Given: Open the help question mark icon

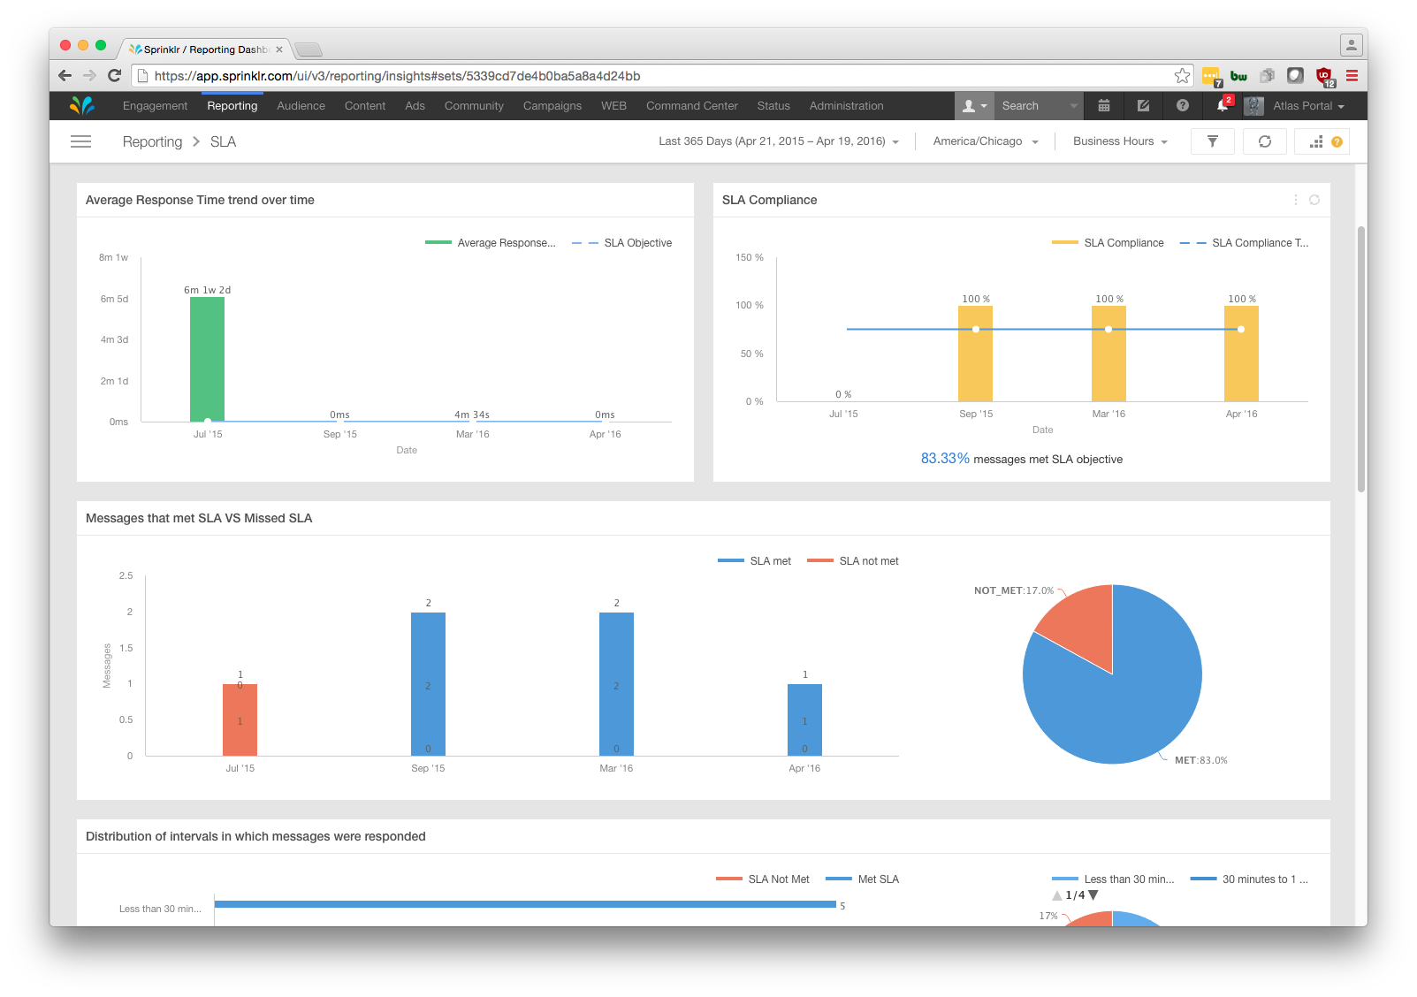Looking at the screenshot, I should click(x=1183, y=106).
